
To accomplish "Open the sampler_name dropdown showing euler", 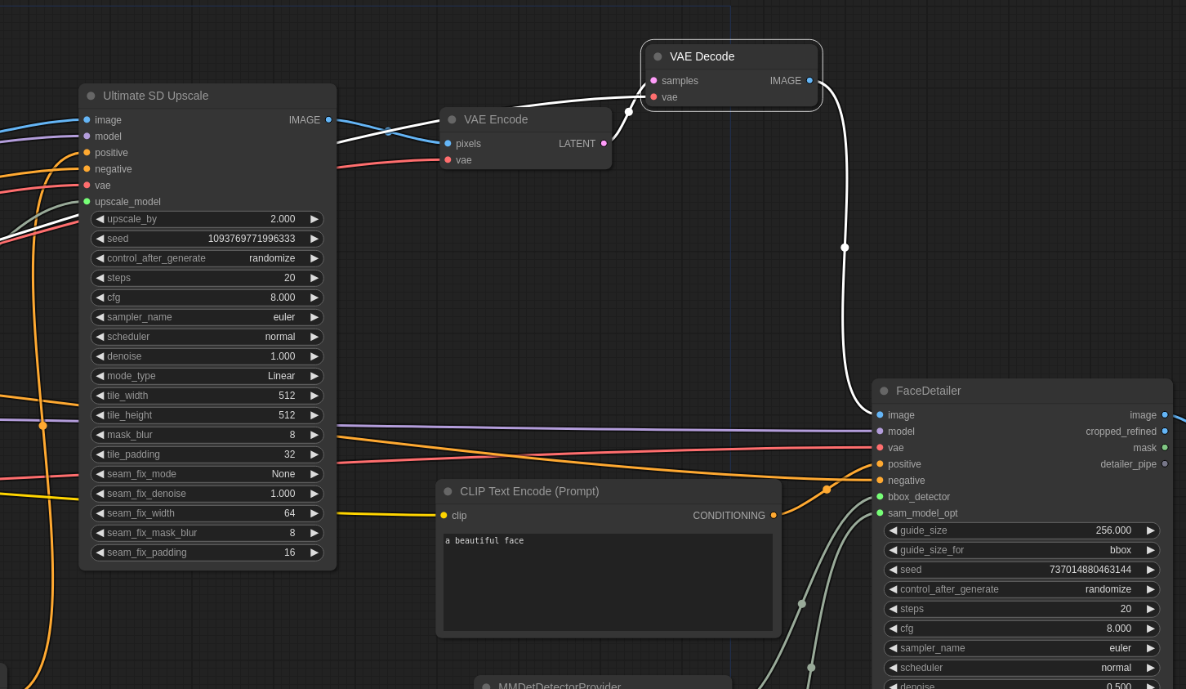I will 207,317.
